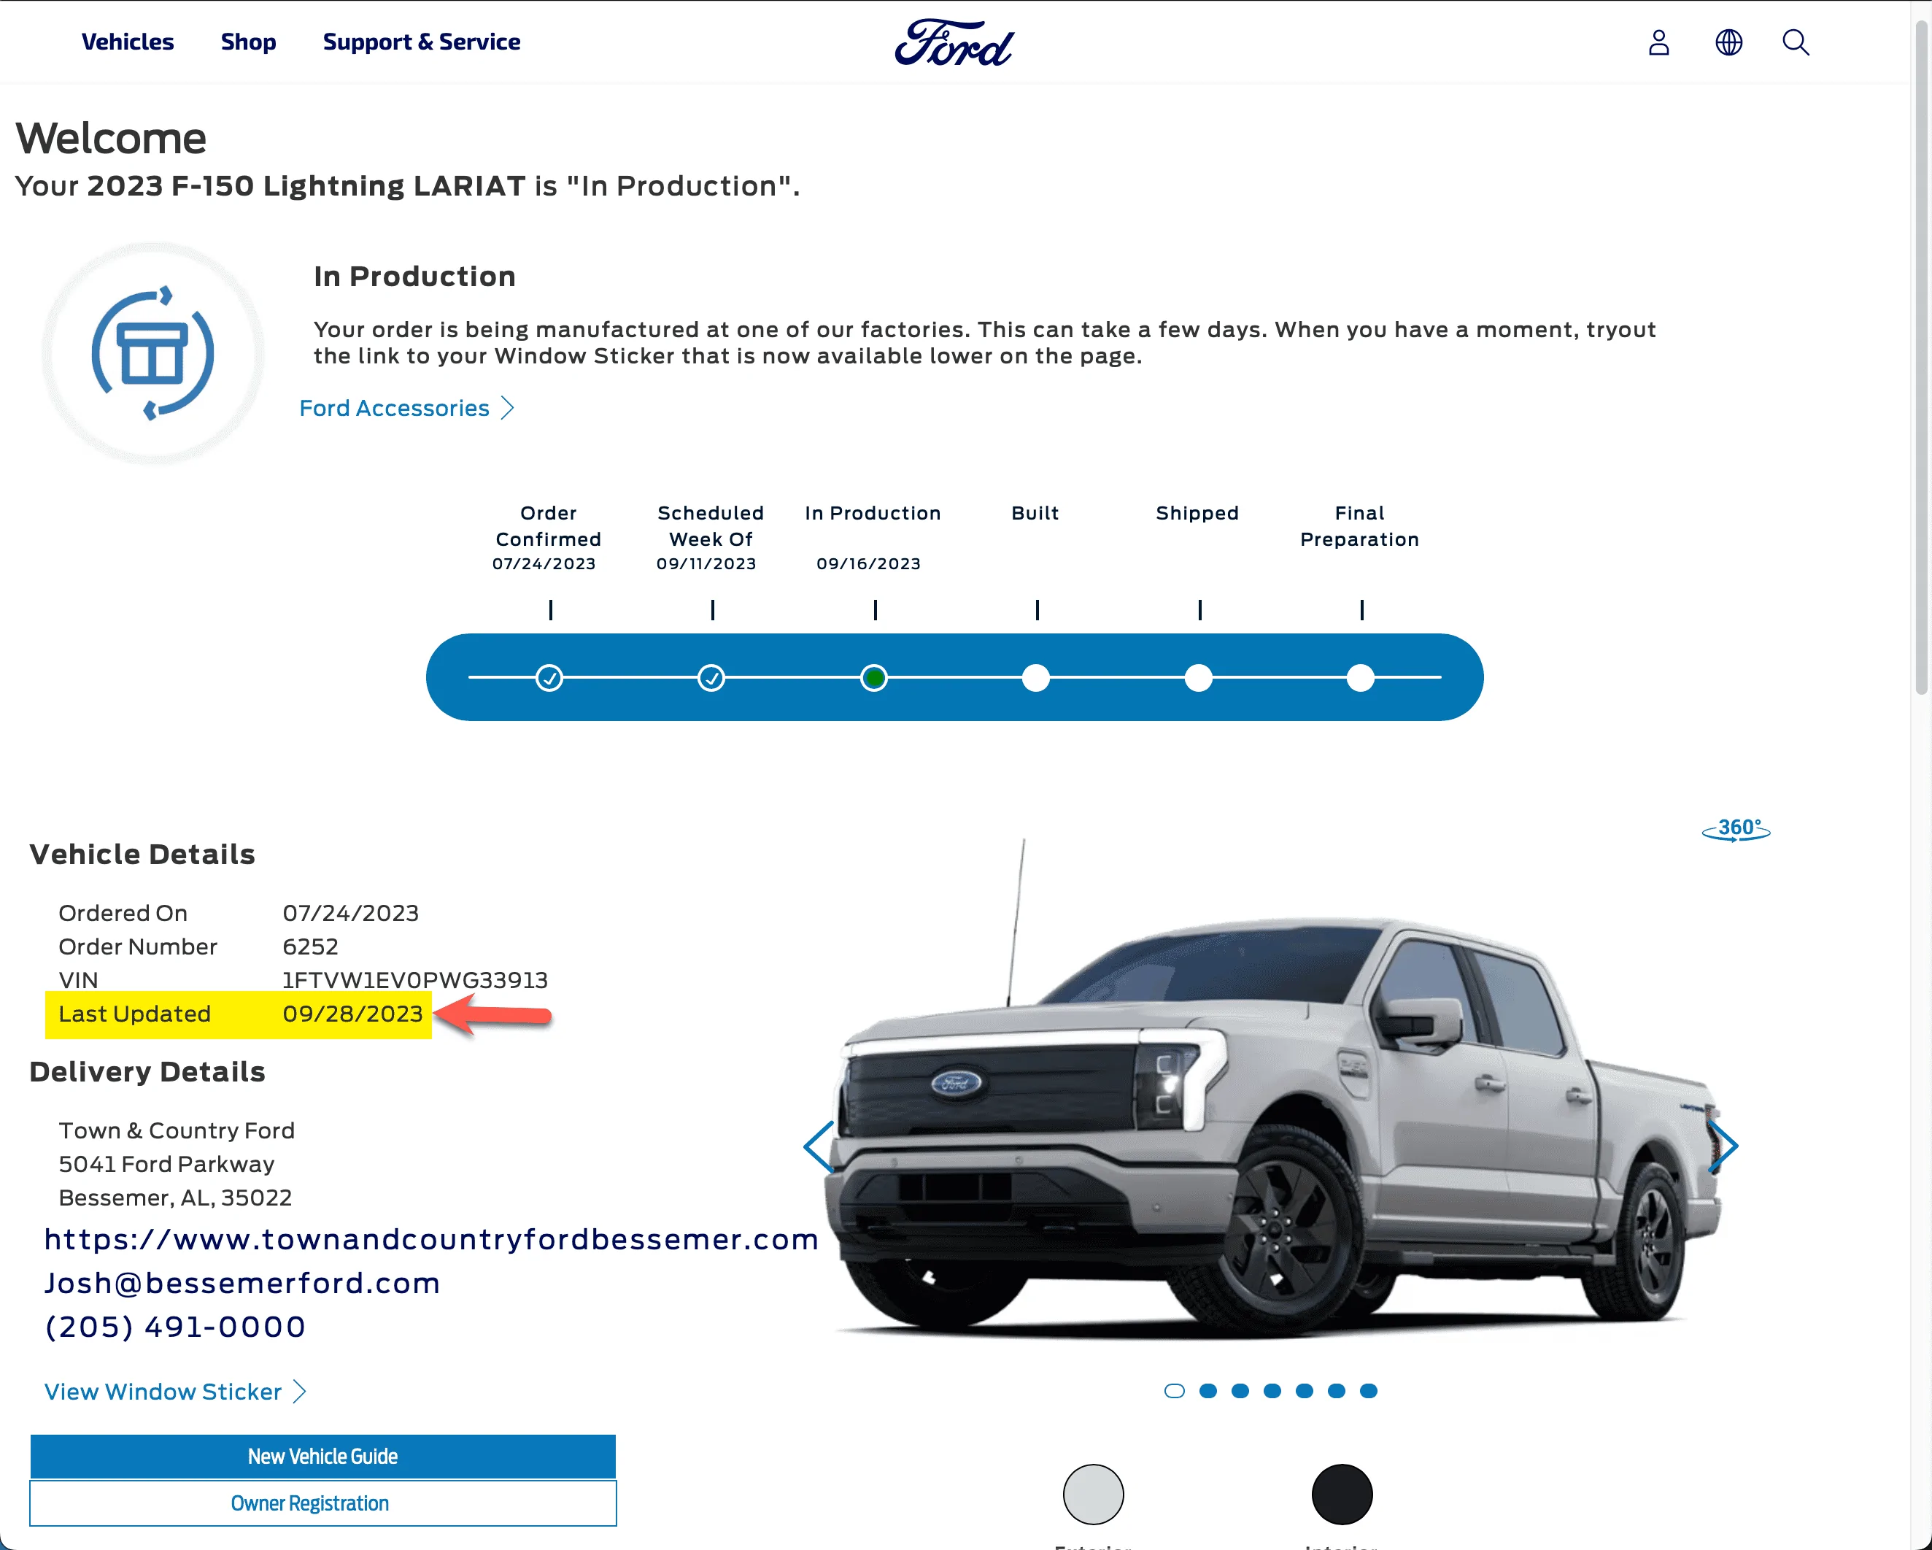Open the Shop menu
Viewport: 1932px width, 1550px height.
click(248, 42)
